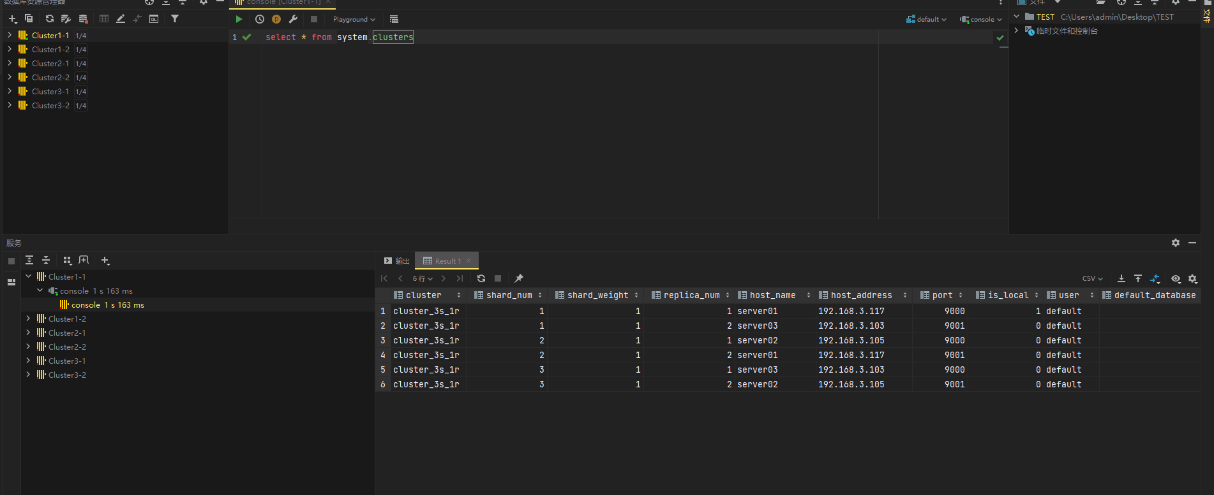Select Cluster1-2 in database explorer
The height and width of the screenshot is (495, 1214).
tap(50, 49)
